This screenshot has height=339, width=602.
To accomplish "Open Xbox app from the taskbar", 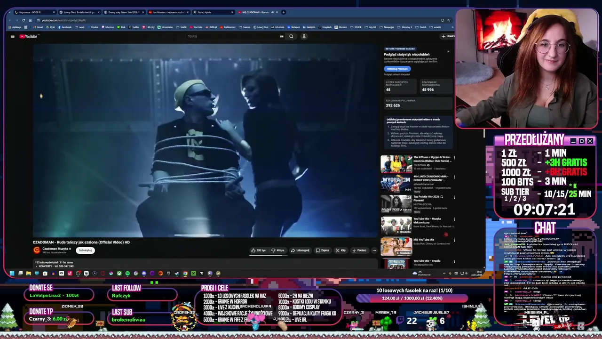I will pos(119,273).
